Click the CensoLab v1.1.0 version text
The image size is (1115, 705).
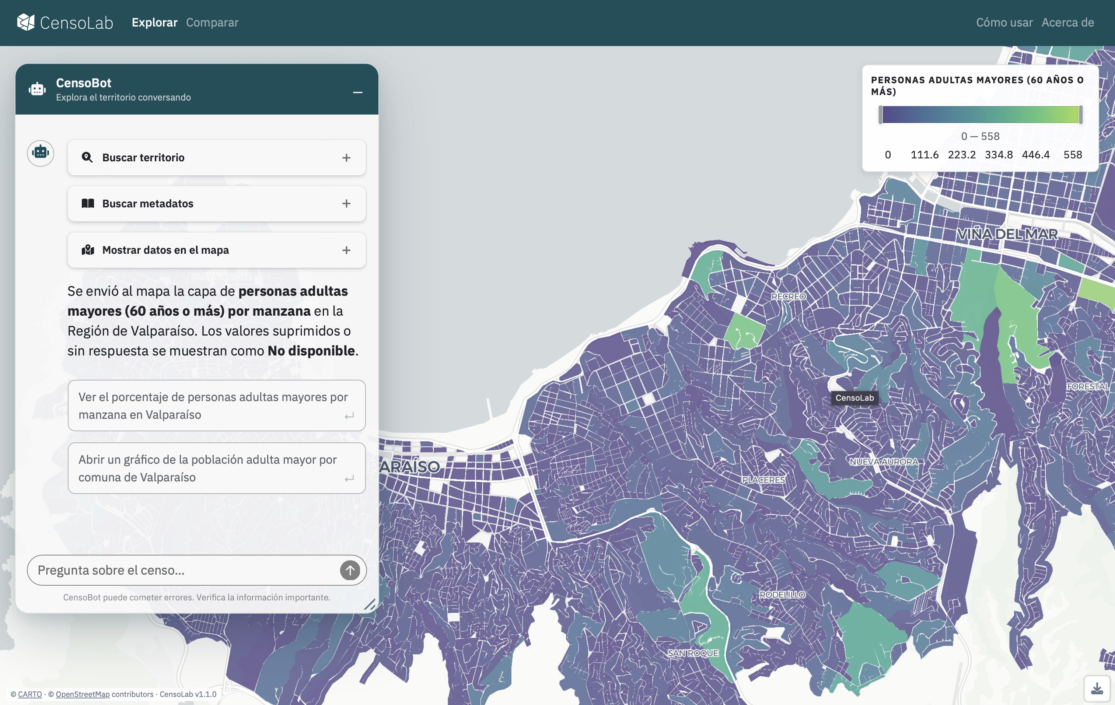[188, 694]
